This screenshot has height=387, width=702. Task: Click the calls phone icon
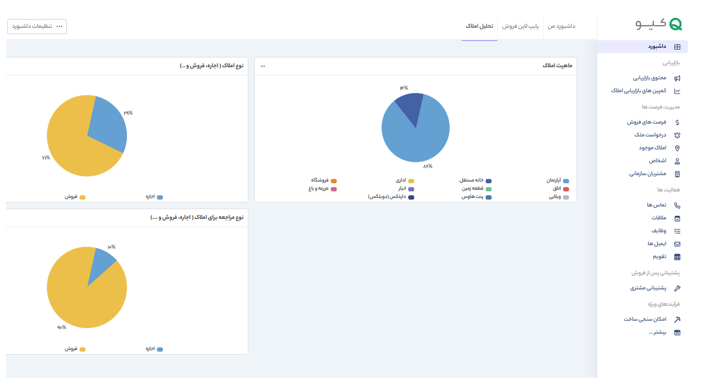coord(677,205)
